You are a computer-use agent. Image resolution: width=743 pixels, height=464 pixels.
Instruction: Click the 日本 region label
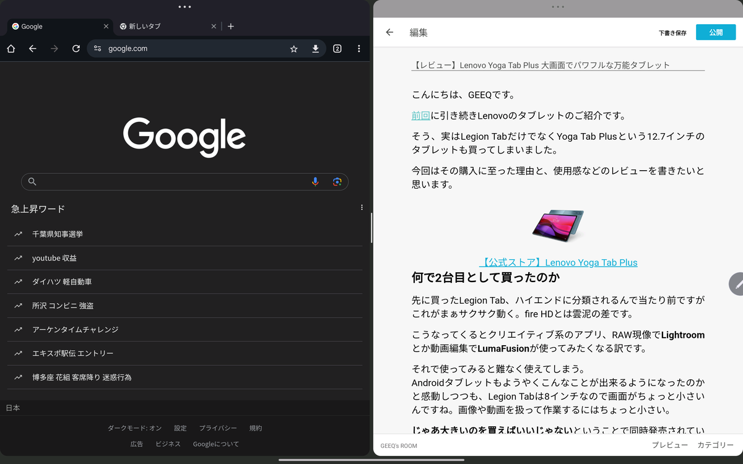pos(13,408)
